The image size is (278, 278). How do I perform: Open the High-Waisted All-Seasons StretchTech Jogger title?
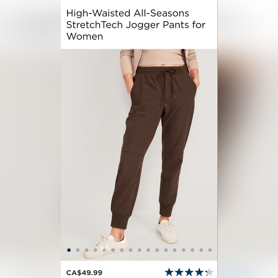[x=136, y=24]
